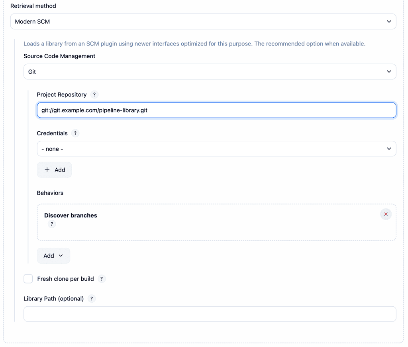Click the Project Repository help icon
Screen dimensions: 408x347
94,95
